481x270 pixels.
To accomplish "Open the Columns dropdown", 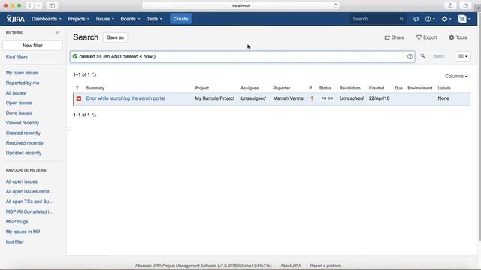I will [456, 76].
